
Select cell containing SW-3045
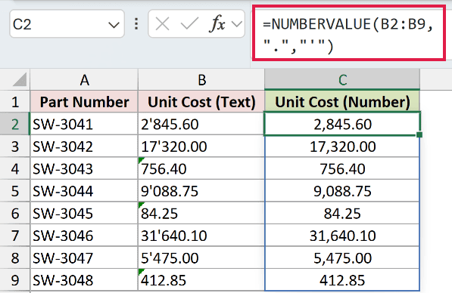pyautogui.click(x=84, y=214)
